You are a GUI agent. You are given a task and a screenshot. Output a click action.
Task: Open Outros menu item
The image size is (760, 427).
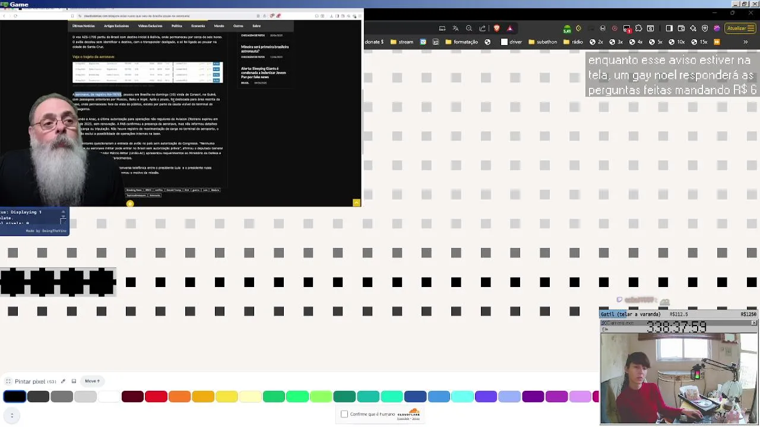(238, 26)
